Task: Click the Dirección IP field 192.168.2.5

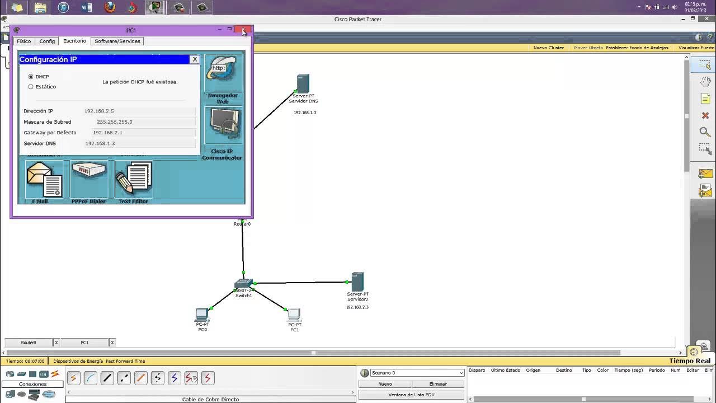Action: [x=140, y=111]
